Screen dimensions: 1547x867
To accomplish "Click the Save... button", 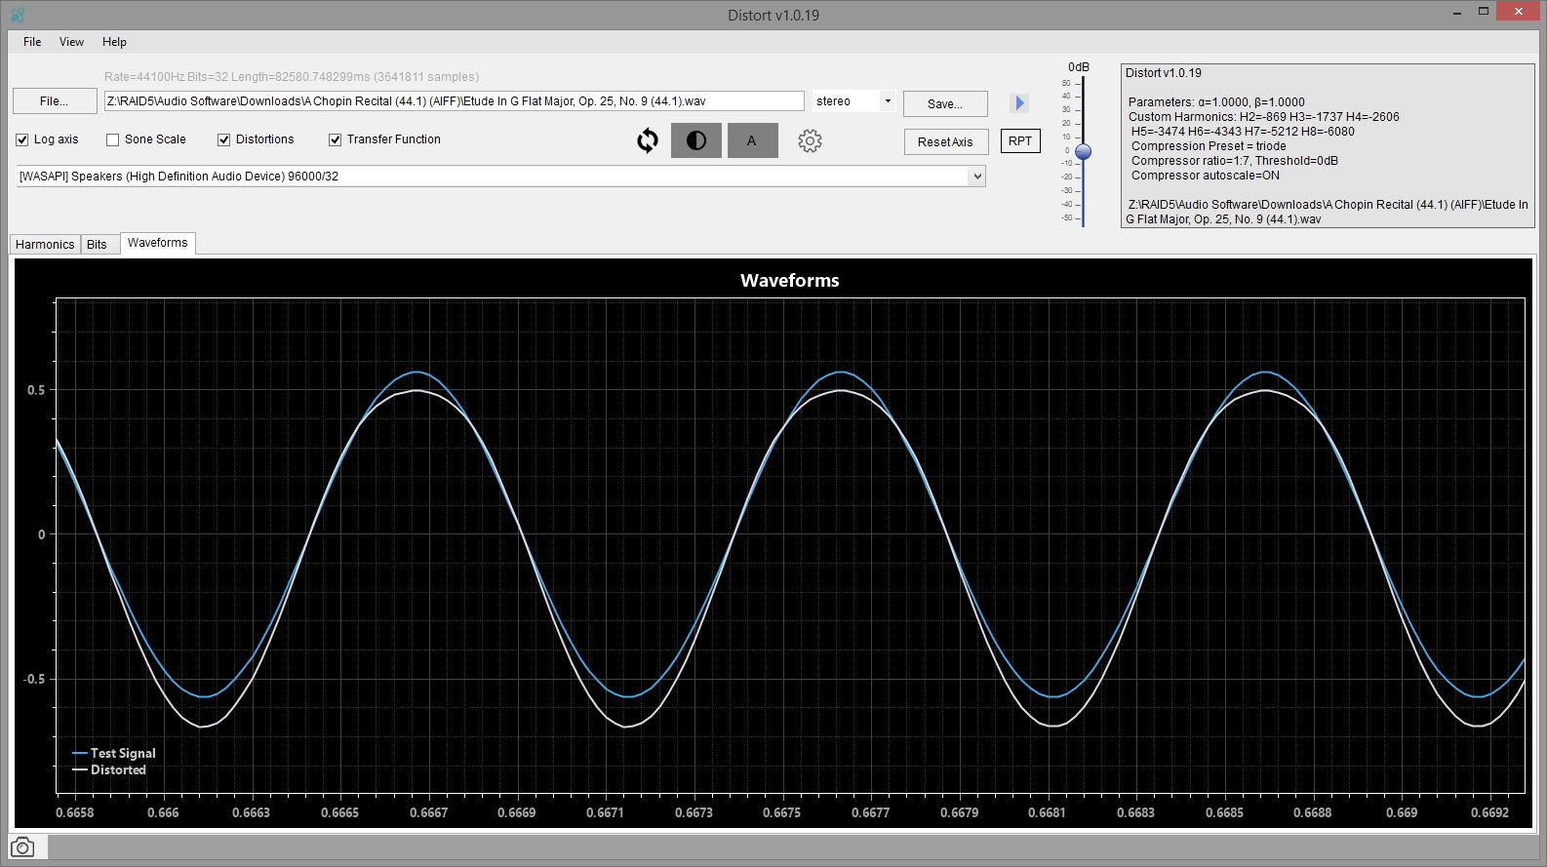I will (x=945, y=103).
